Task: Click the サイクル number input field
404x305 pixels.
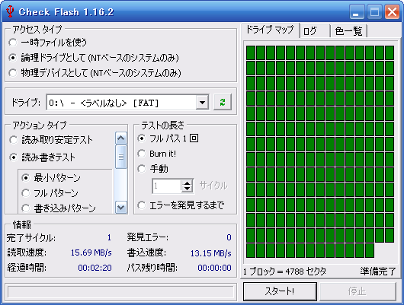Action: 167,186
